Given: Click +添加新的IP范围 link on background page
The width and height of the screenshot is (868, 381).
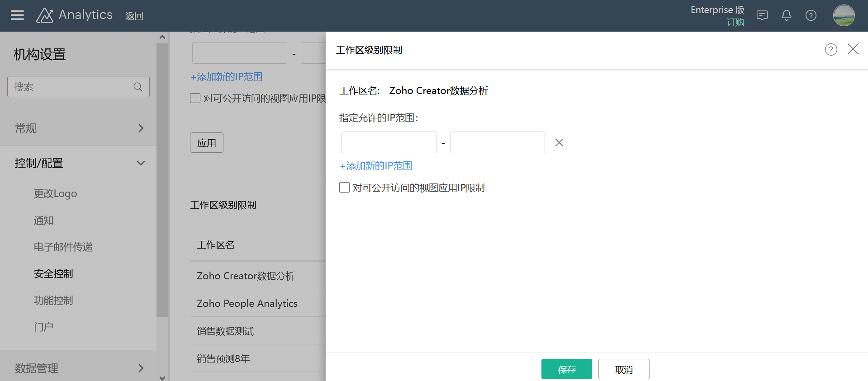Looking at the screenshot, I should (226, 77).
